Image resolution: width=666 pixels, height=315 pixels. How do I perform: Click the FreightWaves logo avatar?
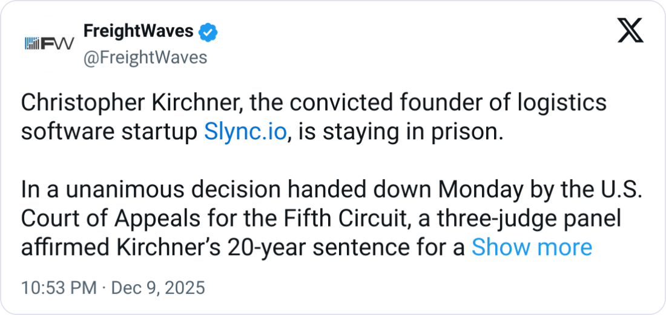(48, 44)
